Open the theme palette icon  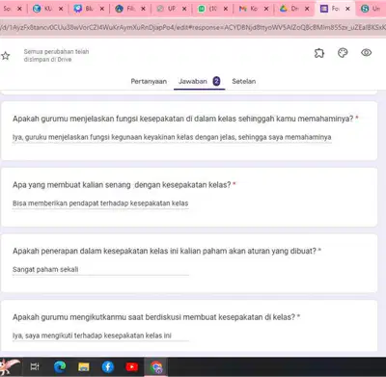point(343,53)
